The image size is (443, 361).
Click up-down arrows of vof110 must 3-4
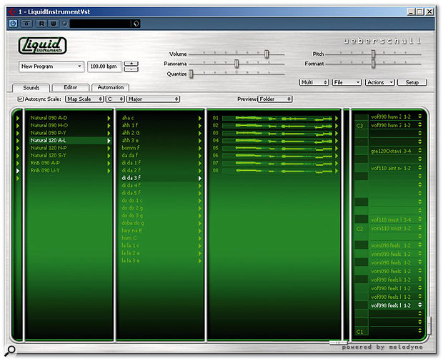click(x=420, y=219)
